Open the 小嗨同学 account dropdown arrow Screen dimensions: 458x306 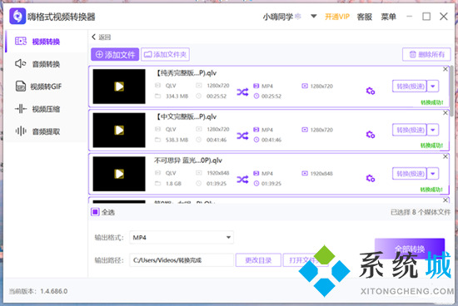313,17
